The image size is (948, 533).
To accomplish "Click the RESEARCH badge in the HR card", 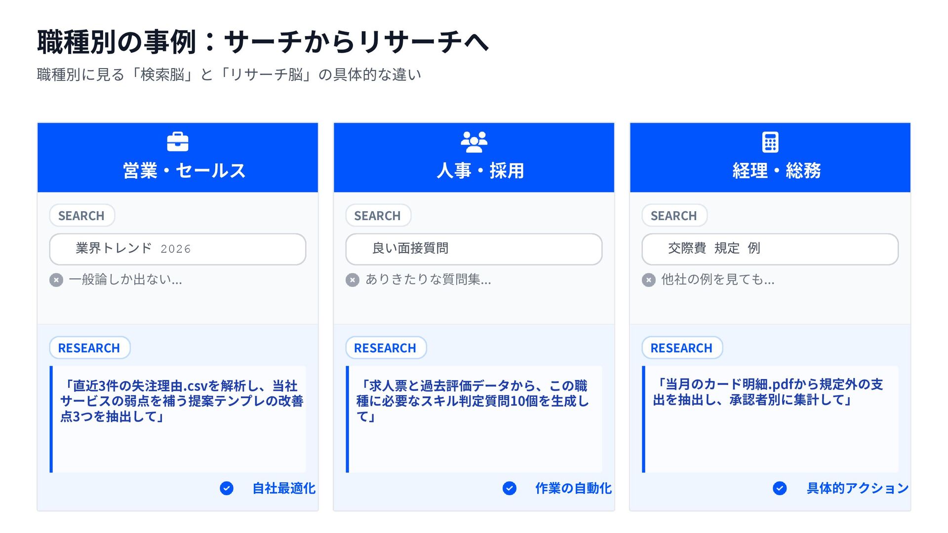I will [x=386, y=348].
